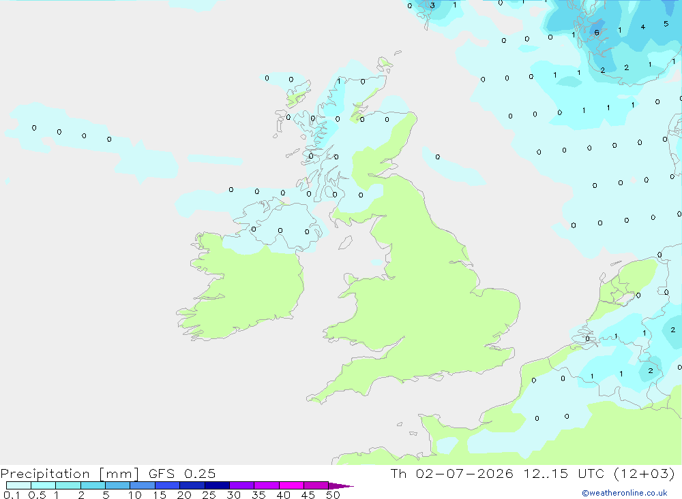The width and height of the screenshot is (682, 499).
Task: Click the '30' legend scale label
Action: coord(233,495)
